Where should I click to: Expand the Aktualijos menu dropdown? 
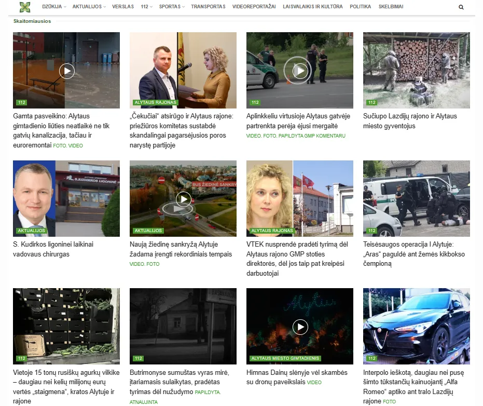pyautogui.click(x=89, y=7)
